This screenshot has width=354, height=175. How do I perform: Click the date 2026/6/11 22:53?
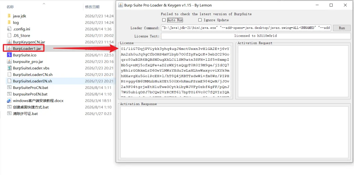tap(99, 55)
